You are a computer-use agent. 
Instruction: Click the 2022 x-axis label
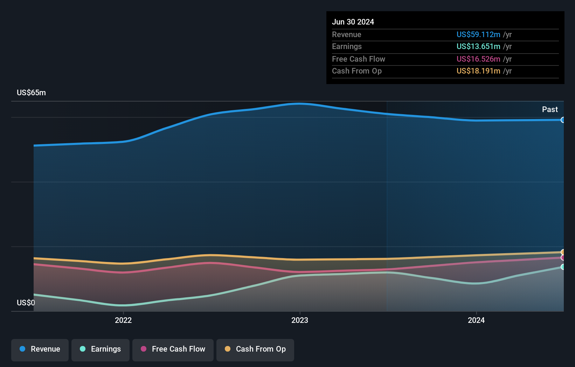[x=123, y=320]
